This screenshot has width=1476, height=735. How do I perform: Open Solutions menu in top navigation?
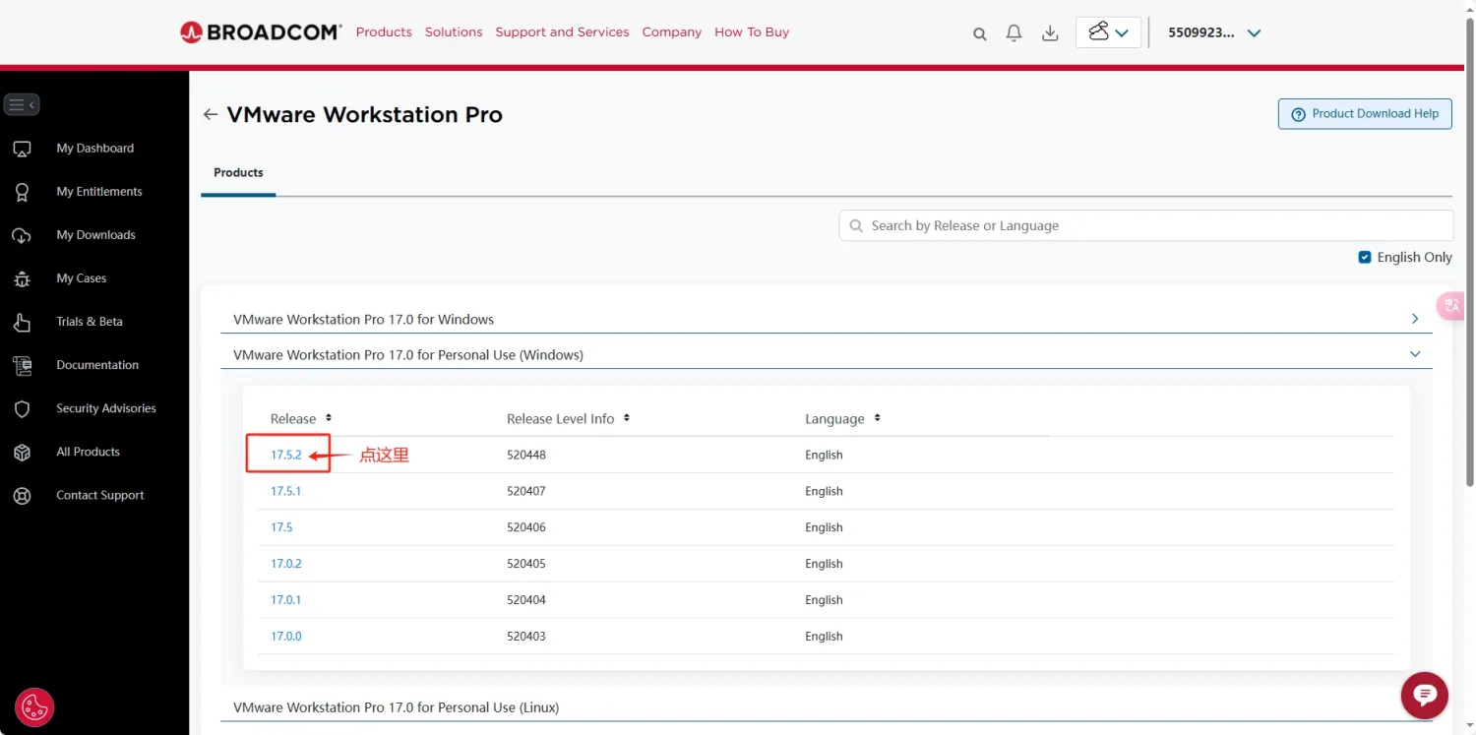(x=454, y=32)
